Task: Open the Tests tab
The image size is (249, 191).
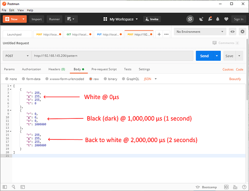Action: click(x=128, y=69)
